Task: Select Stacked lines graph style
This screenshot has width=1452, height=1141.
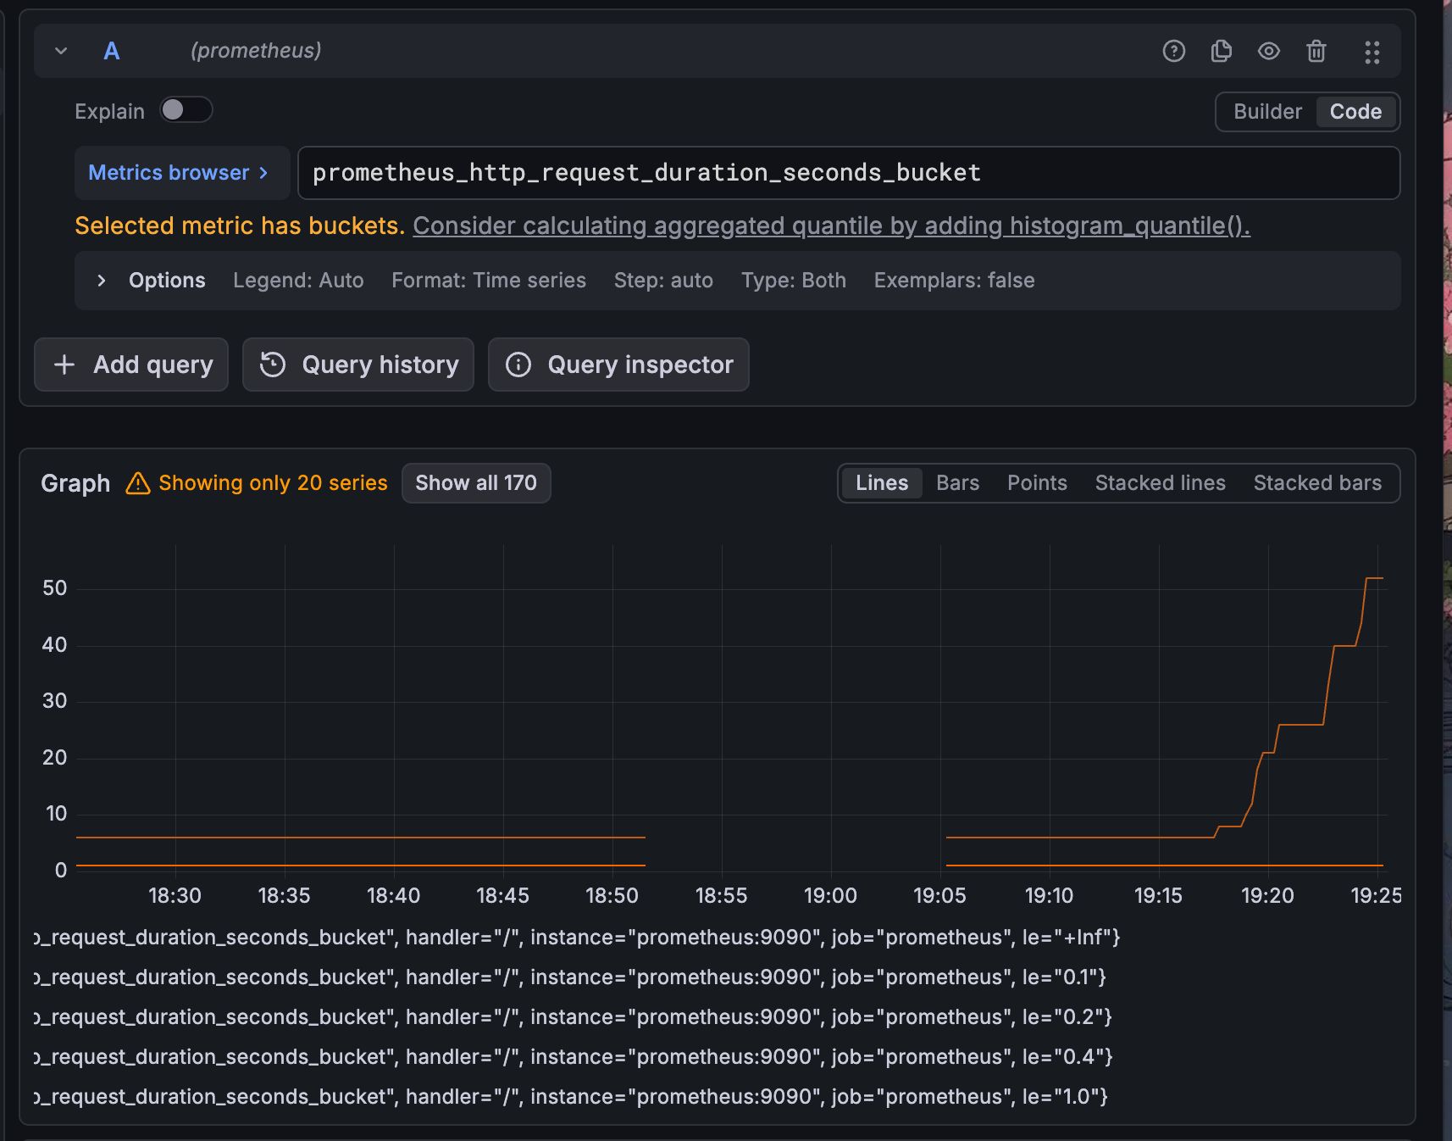Action: [x=1160, y=483]
